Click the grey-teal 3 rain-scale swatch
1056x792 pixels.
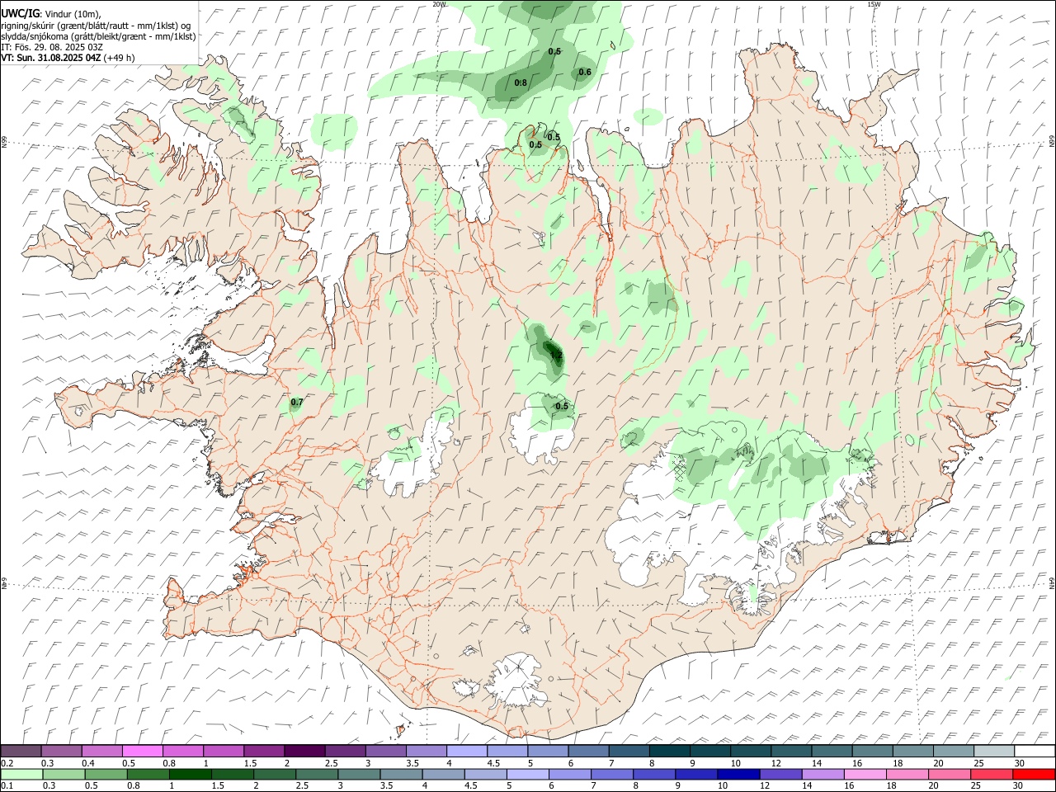[x=359, y=775]
